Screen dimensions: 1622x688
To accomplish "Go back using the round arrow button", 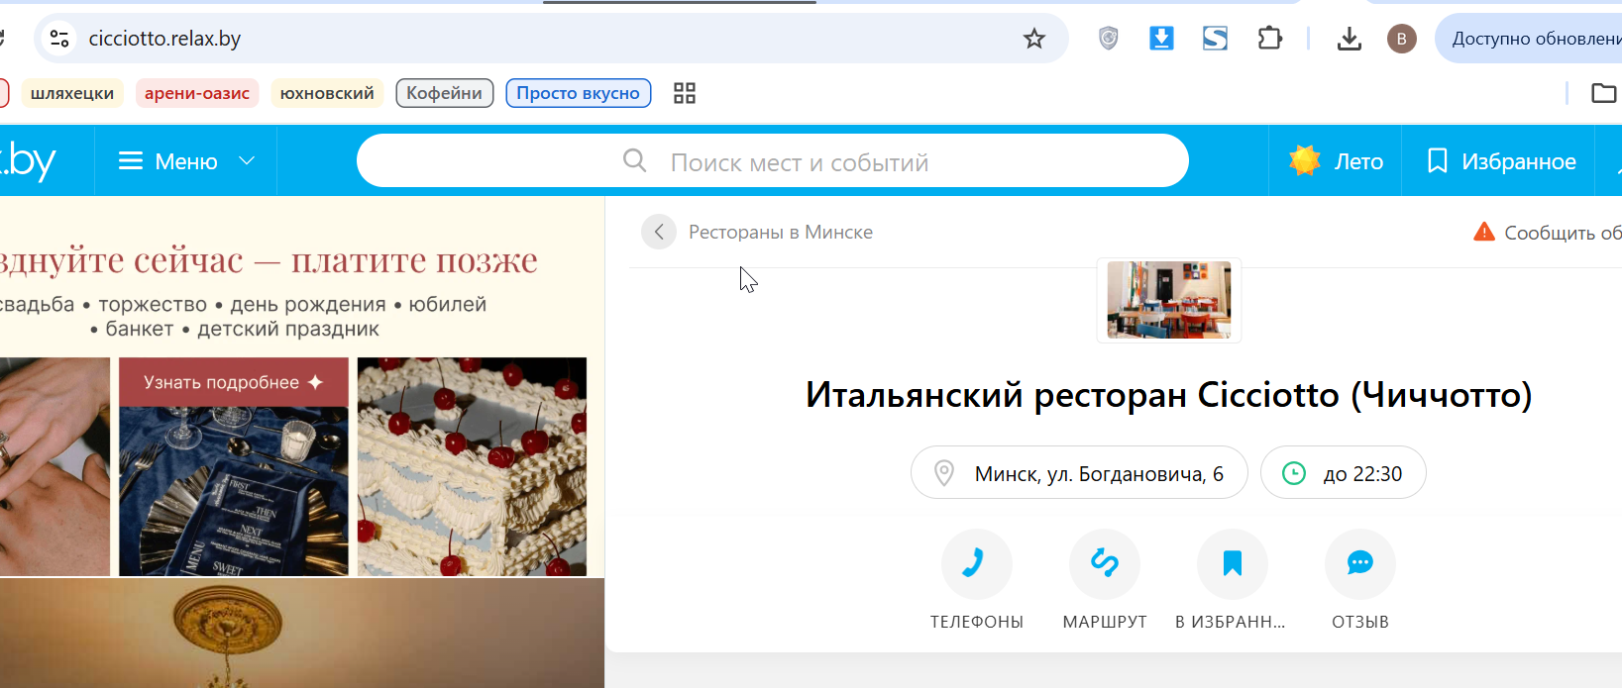I will pyautogui.click(x=659, y=232).
